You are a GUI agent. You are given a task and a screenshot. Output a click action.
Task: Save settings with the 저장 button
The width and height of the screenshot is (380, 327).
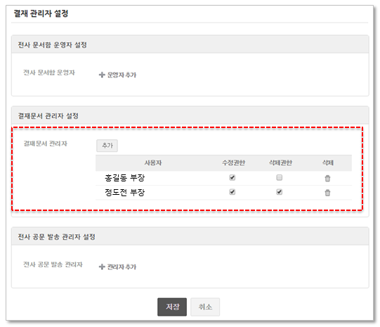[172, 307]
